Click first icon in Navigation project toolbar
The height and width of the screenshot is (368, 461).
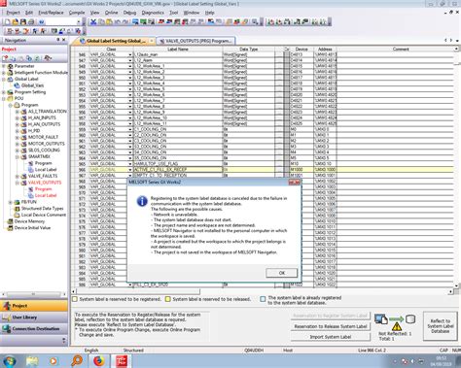[5, 58]
